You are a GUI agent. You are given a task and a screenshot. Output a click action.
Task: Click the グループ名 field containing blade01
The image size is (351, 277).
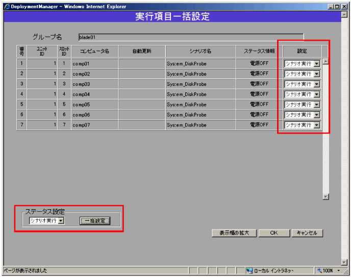coord(191,37)
